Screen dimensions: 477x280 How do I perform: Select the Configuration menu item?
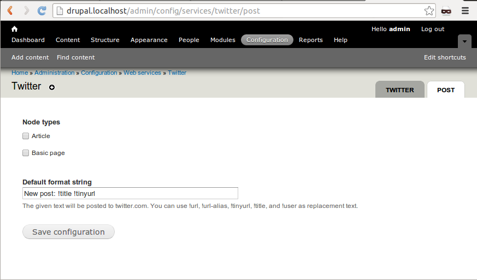click(x=267, y=40)
